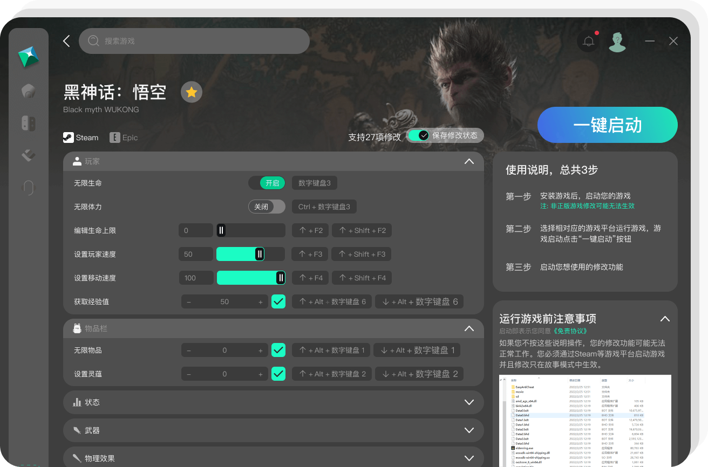Click the 编辑生命上限 slider handle
This screenshot has height=467, width=708.
(221, 230)
